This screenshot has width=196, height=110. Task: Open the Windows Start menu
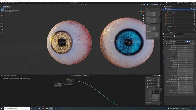click(2, 108)
